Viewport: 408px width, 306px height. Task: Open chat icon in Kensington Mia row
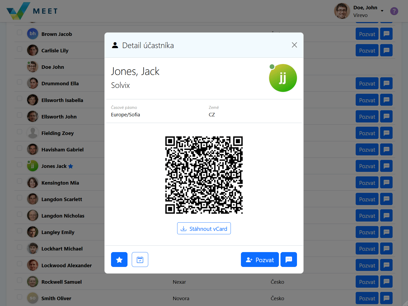(386, 182)
